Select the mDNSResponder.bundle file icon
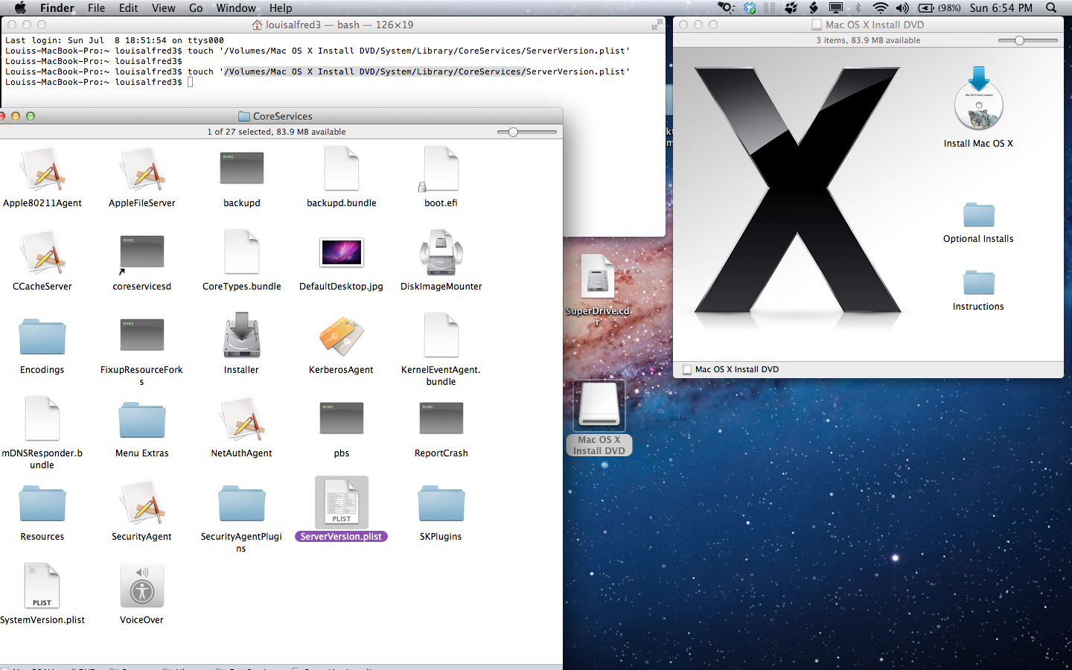This screenshot has width=1072, height=670. click(x=42, y=418)
